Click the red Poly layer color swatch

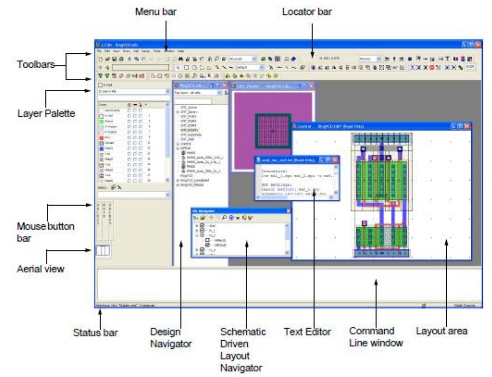(x=102, y=137)
